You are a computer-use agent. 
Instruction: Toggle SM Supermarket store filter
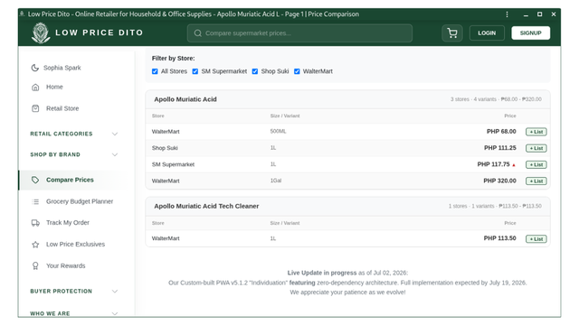click(195, 71)
